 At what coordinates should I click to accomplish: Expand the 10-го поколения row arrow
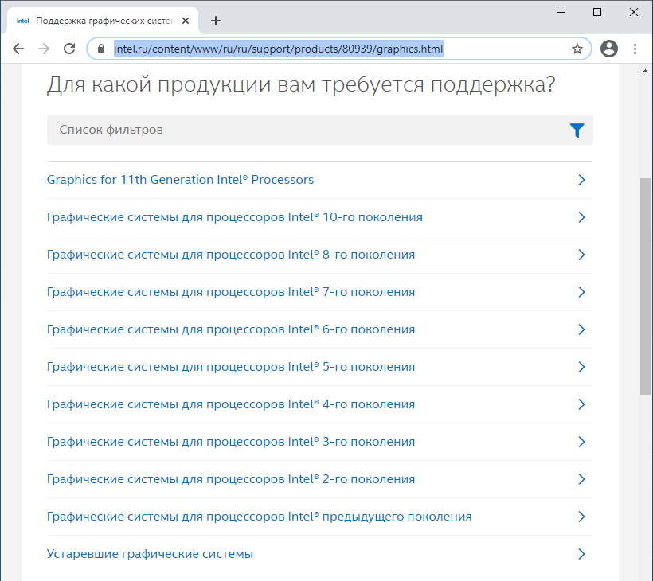(x=581, y=217)
